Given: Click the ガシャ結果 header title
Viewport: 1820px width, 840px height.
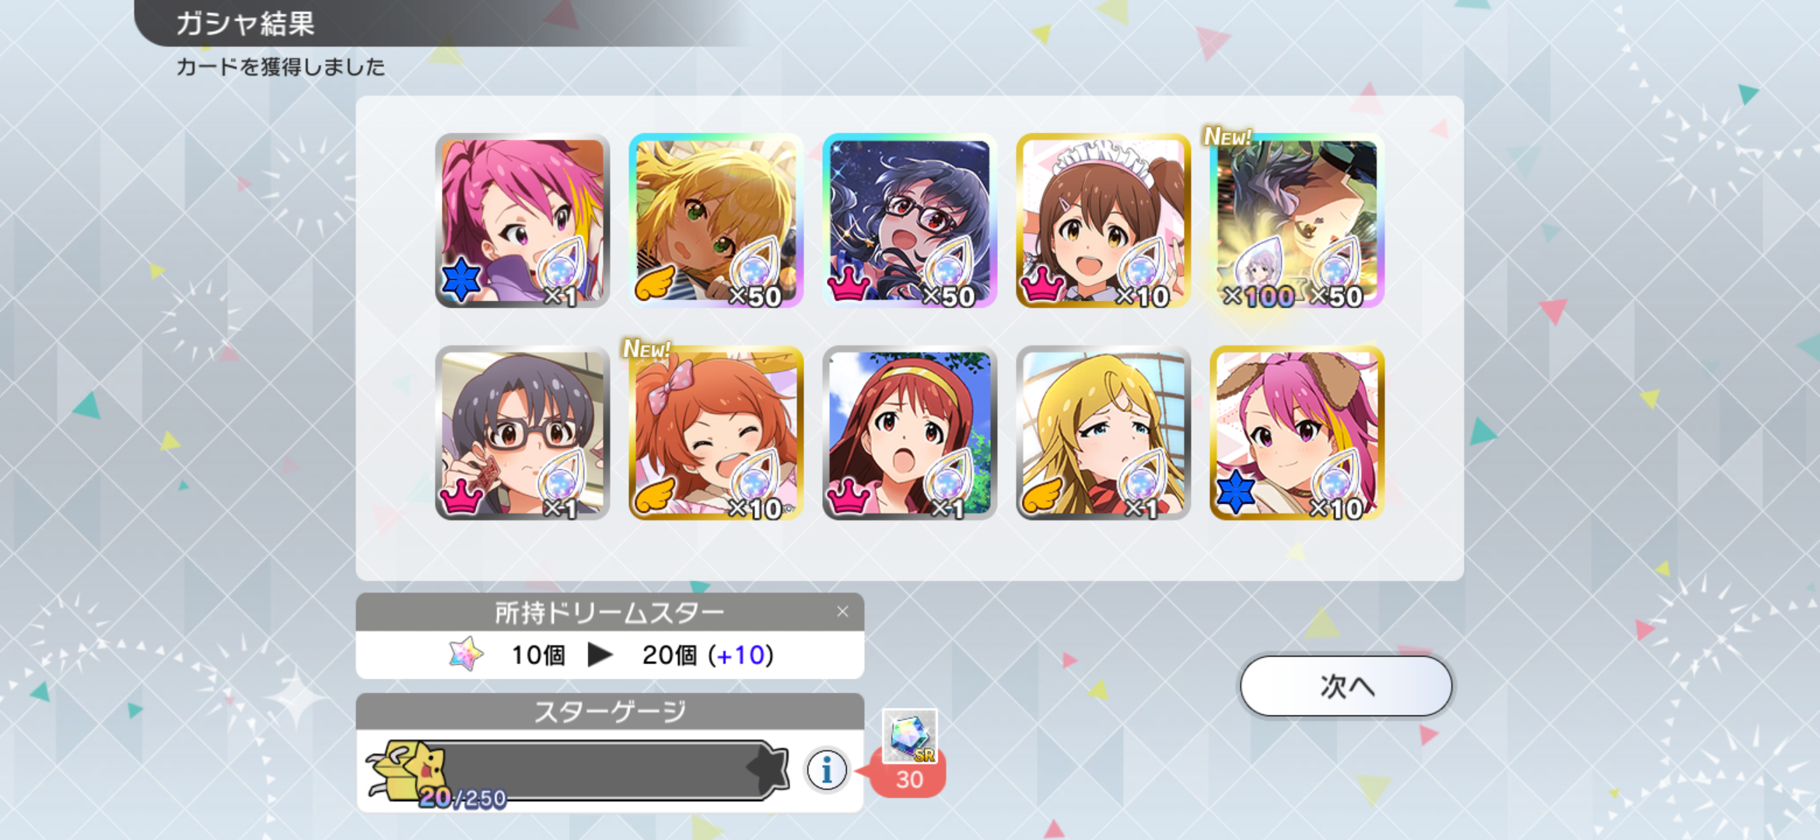Looking at the screenshot, I should point(245,23).
